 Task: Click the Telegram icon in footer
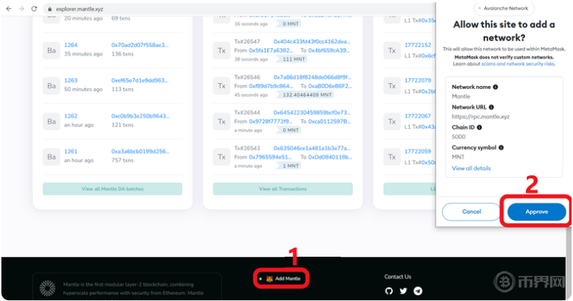tap(418, 290)
